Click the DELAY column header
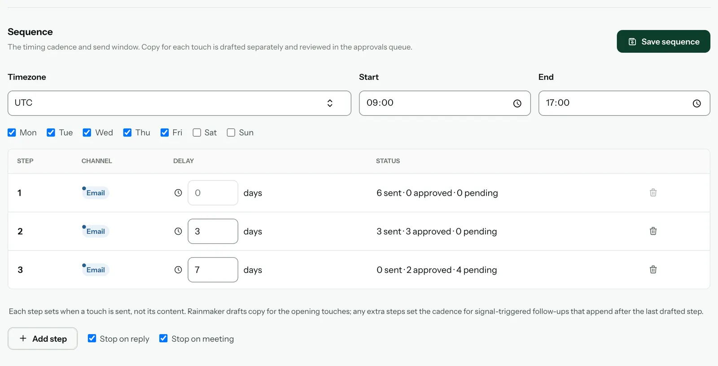The image size is (718, 366). point(184,161)
